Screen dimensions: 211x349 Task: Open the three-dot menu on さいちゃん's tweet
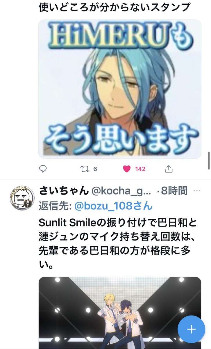tap(197, 191)
